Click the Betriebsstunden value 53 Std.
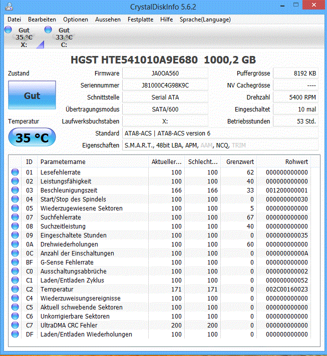The width and height of the screenshot is (327, 356). pyautogui.click(x=295, y=121)
